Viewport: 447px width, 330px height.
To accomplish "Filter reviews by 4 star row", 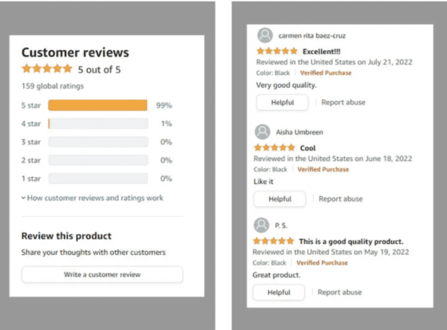I will pyautogui.click(x=97, y=124).
